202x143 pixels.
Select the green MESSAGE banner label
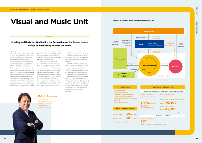click(x=49, y=36)
